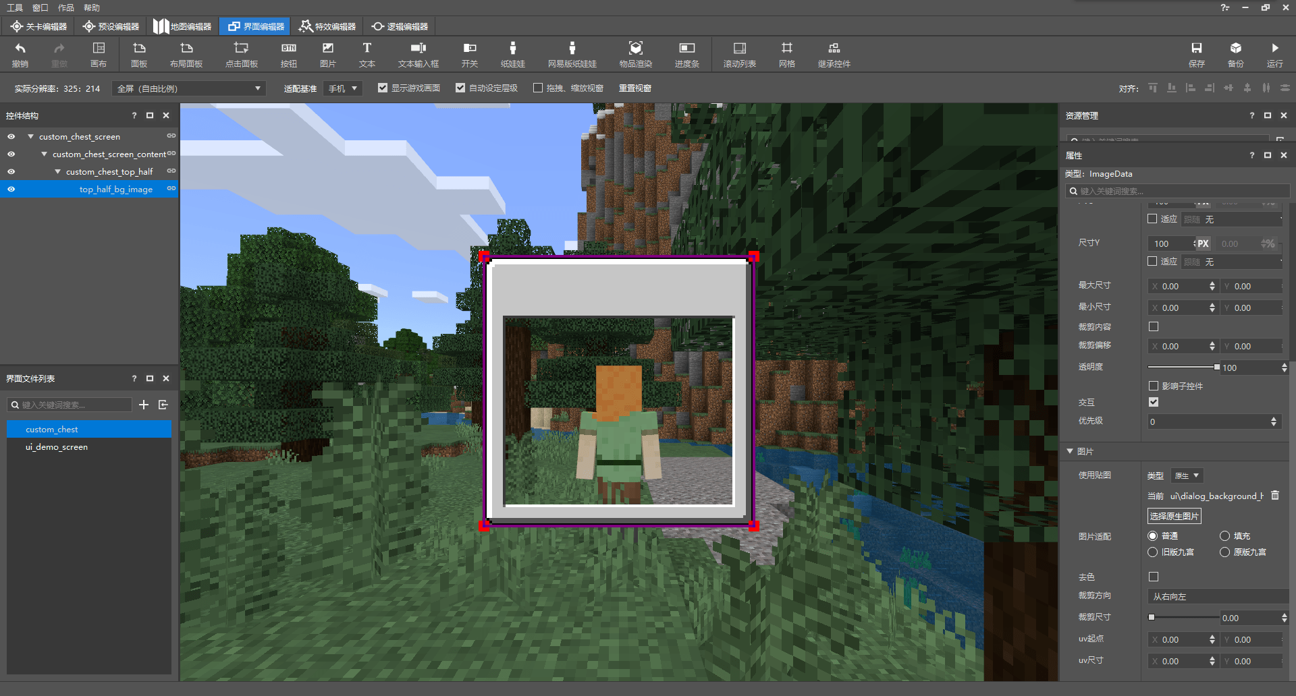Screen dimensions: 1296x696
Task: Toggle visibility of custom_chest_top_half
Action: (11, 171)
